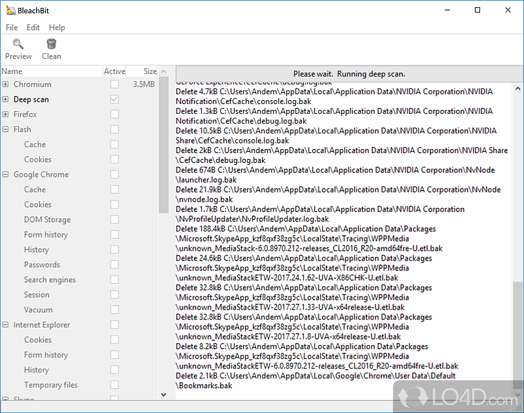Image resolution: width=524 pixels, height=413 pixels.
Task: Click the Chromium size value 3.5MB
Action: [143, 84]
